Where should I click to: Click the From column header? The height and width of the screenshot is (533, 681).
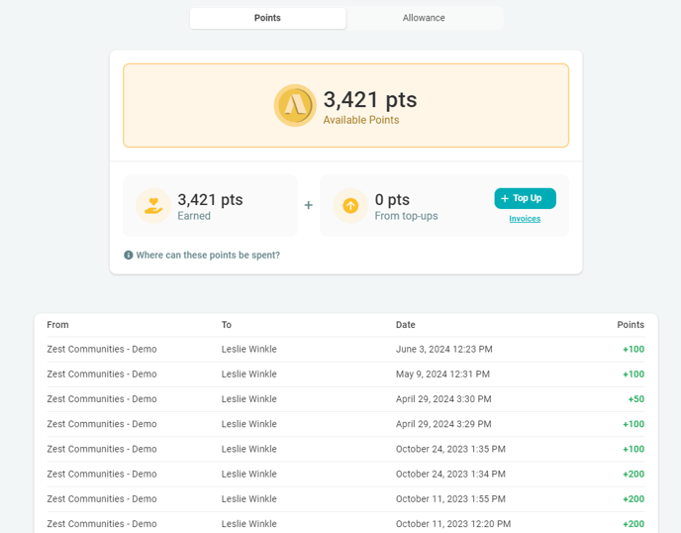click(57, 325)
